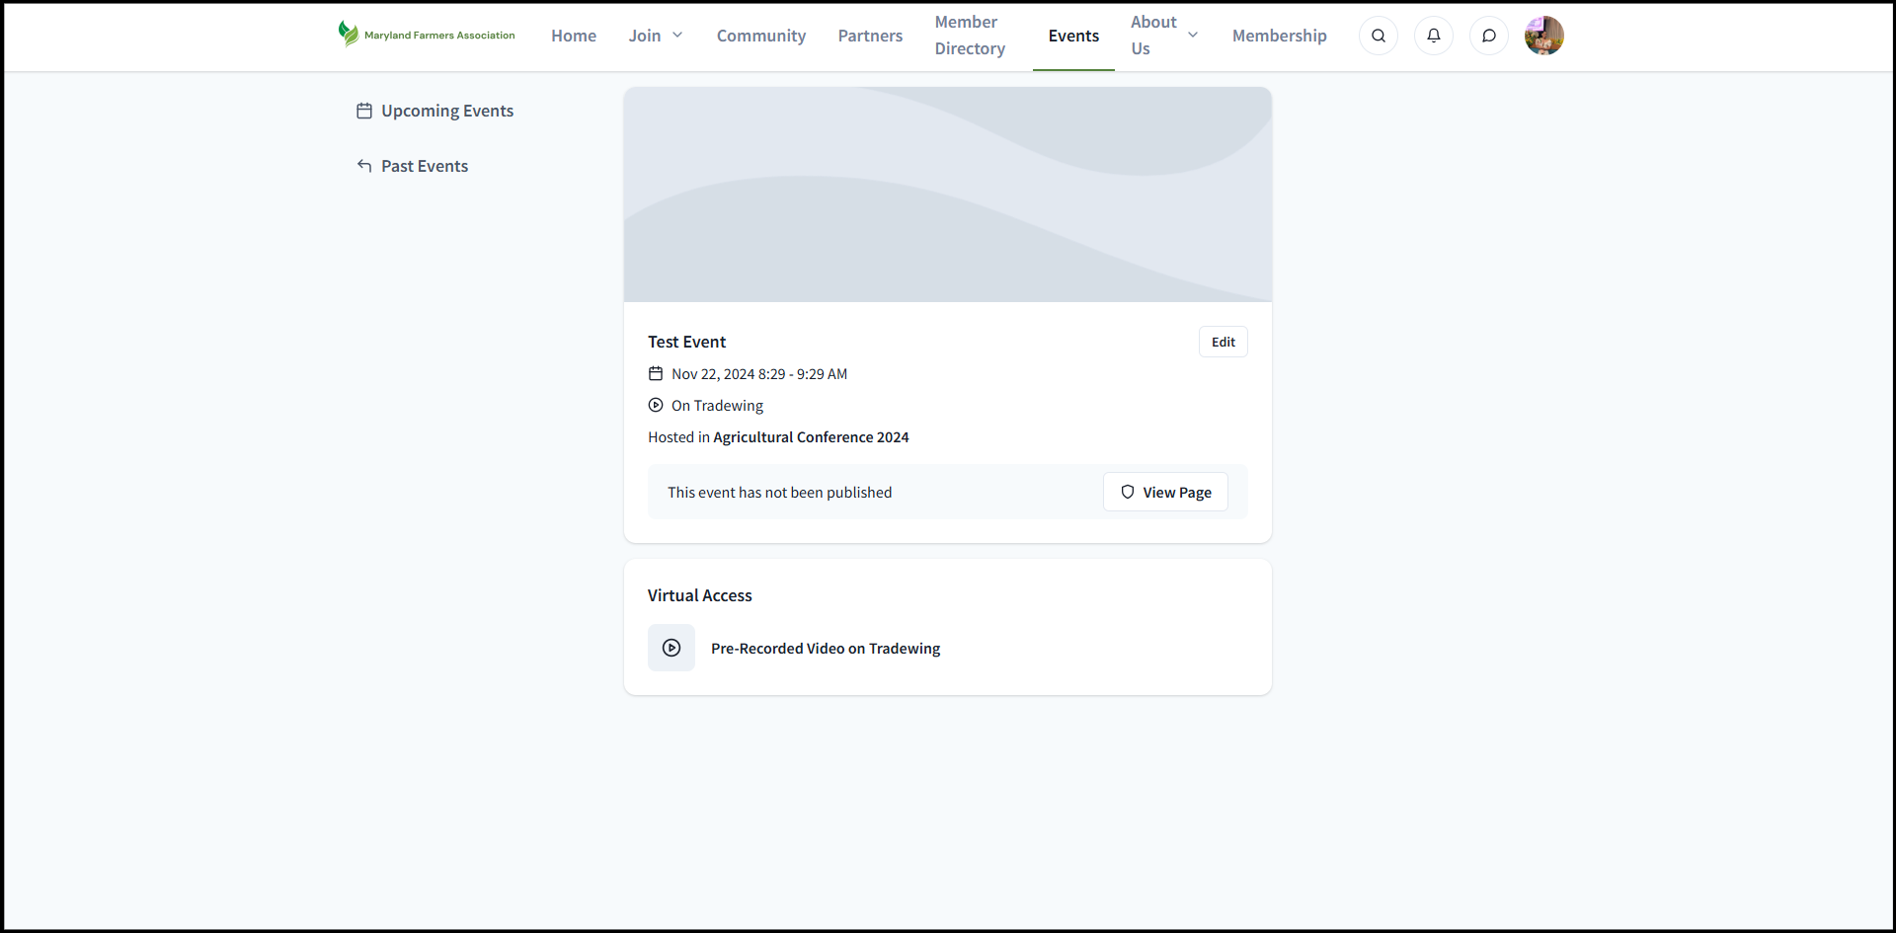Click the shield icon in View Page button
The image size is (1896, 933).
1128,492
